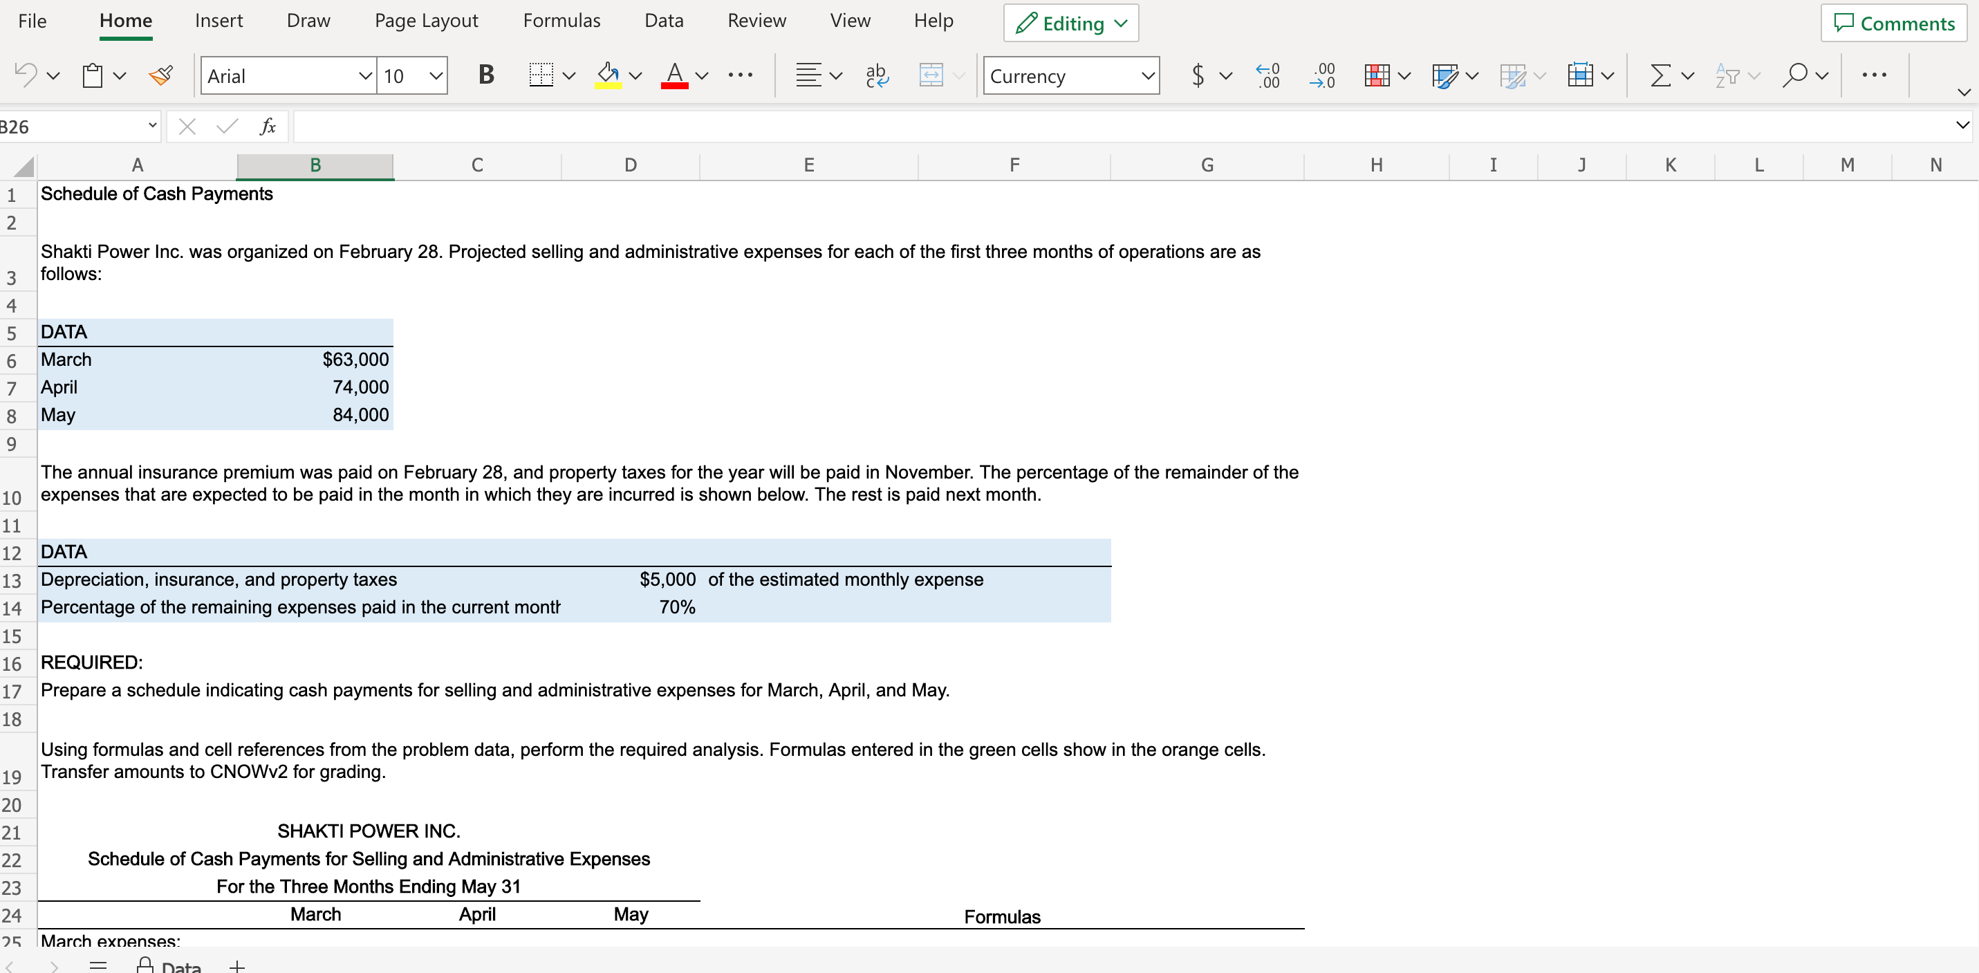Open the Conditional Formatting icon
The height and width of the screenshot is (973, 1979).
tap(1377, 75)
